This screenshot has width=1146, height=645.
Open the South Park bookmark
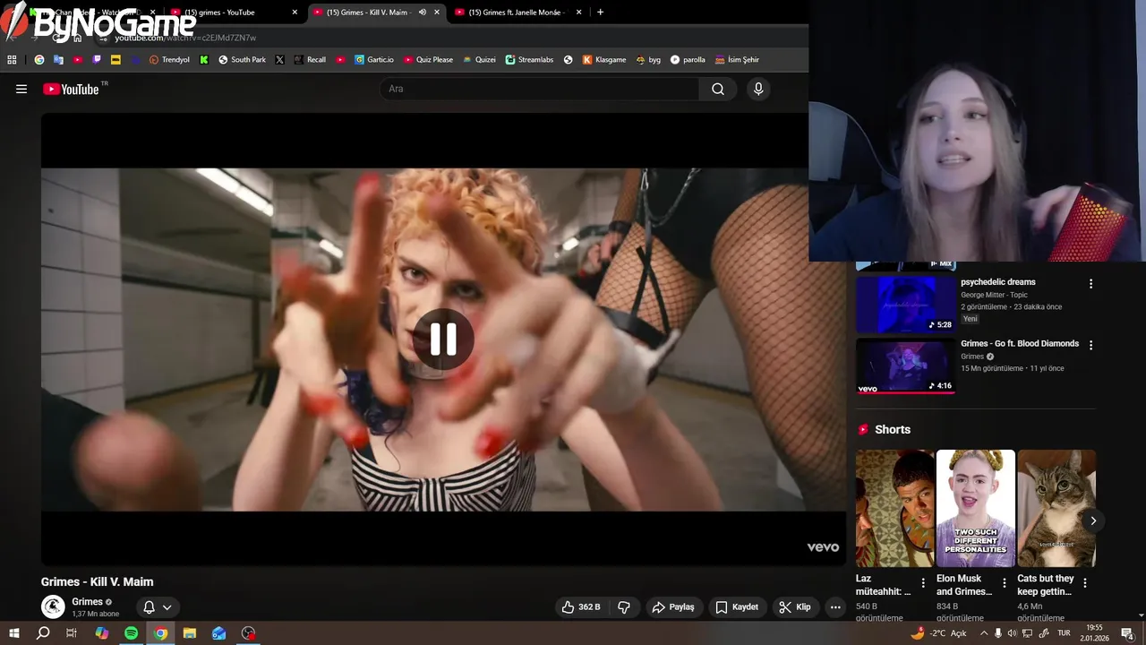tap(242, 60)
